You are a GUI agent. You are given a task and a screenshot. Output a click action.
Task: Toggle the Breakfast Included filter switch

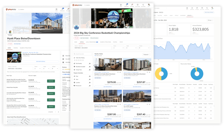coord(90,66)
